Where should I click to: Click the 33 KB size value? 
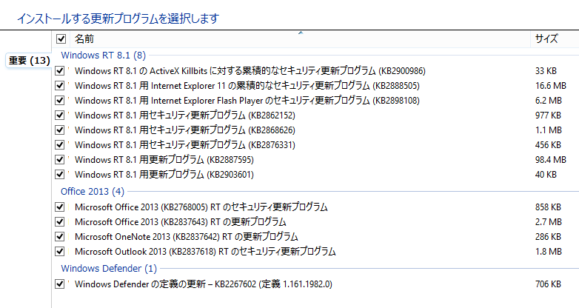click(x=546, y=70)
